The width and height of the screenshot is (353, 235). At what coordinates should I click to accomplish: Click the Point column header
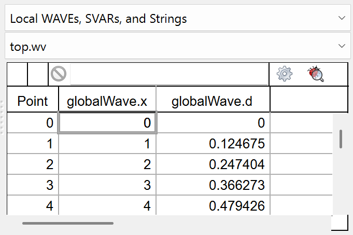coord(33,102)
